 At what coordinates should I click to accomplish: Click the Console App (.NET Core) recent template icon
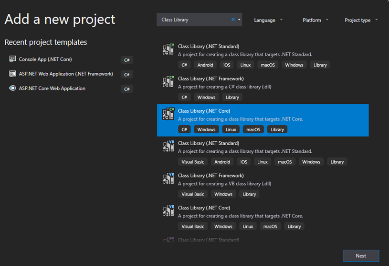[12, 59]
